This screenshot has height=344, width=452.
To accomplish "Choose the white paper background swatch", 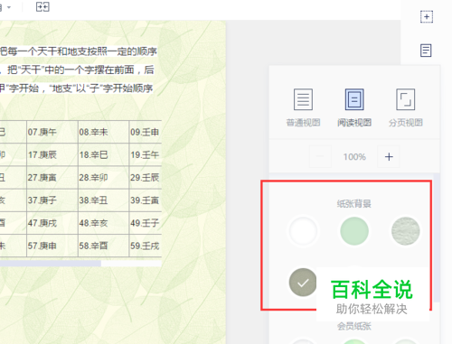I will coord(303,231).
